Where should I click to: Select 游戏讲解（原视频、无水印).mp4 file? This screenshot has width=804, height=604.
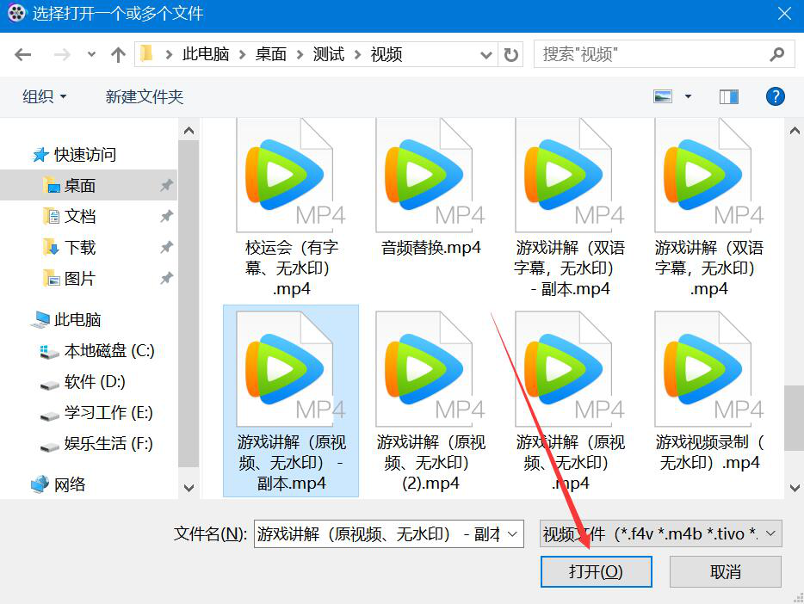pyautogui.click(x=570, y=401)
